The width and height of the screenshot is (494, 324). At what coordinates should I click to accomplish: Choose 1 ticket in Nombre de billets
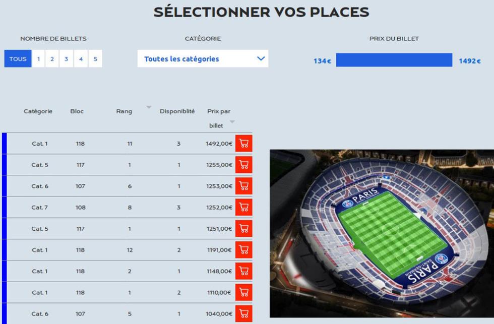38,58
